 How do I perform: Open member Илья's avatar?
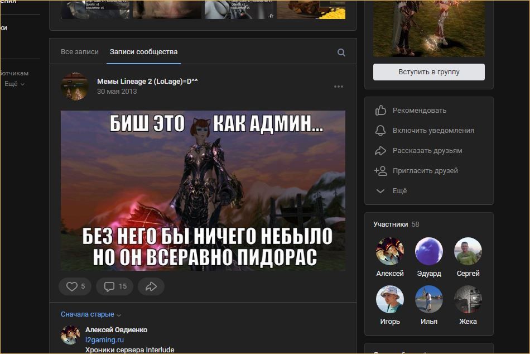[x=429, y=299]
